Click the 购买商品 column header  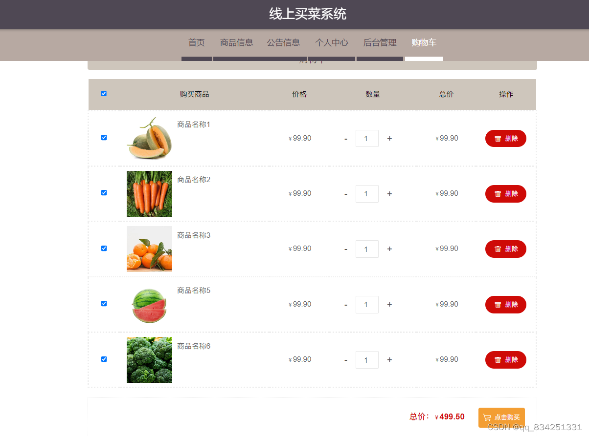(195, 94)
